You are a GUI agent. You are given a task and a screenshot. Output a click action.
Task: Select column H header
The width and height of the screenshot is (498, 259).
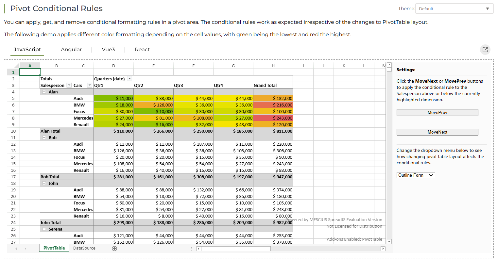click(273, 66)
